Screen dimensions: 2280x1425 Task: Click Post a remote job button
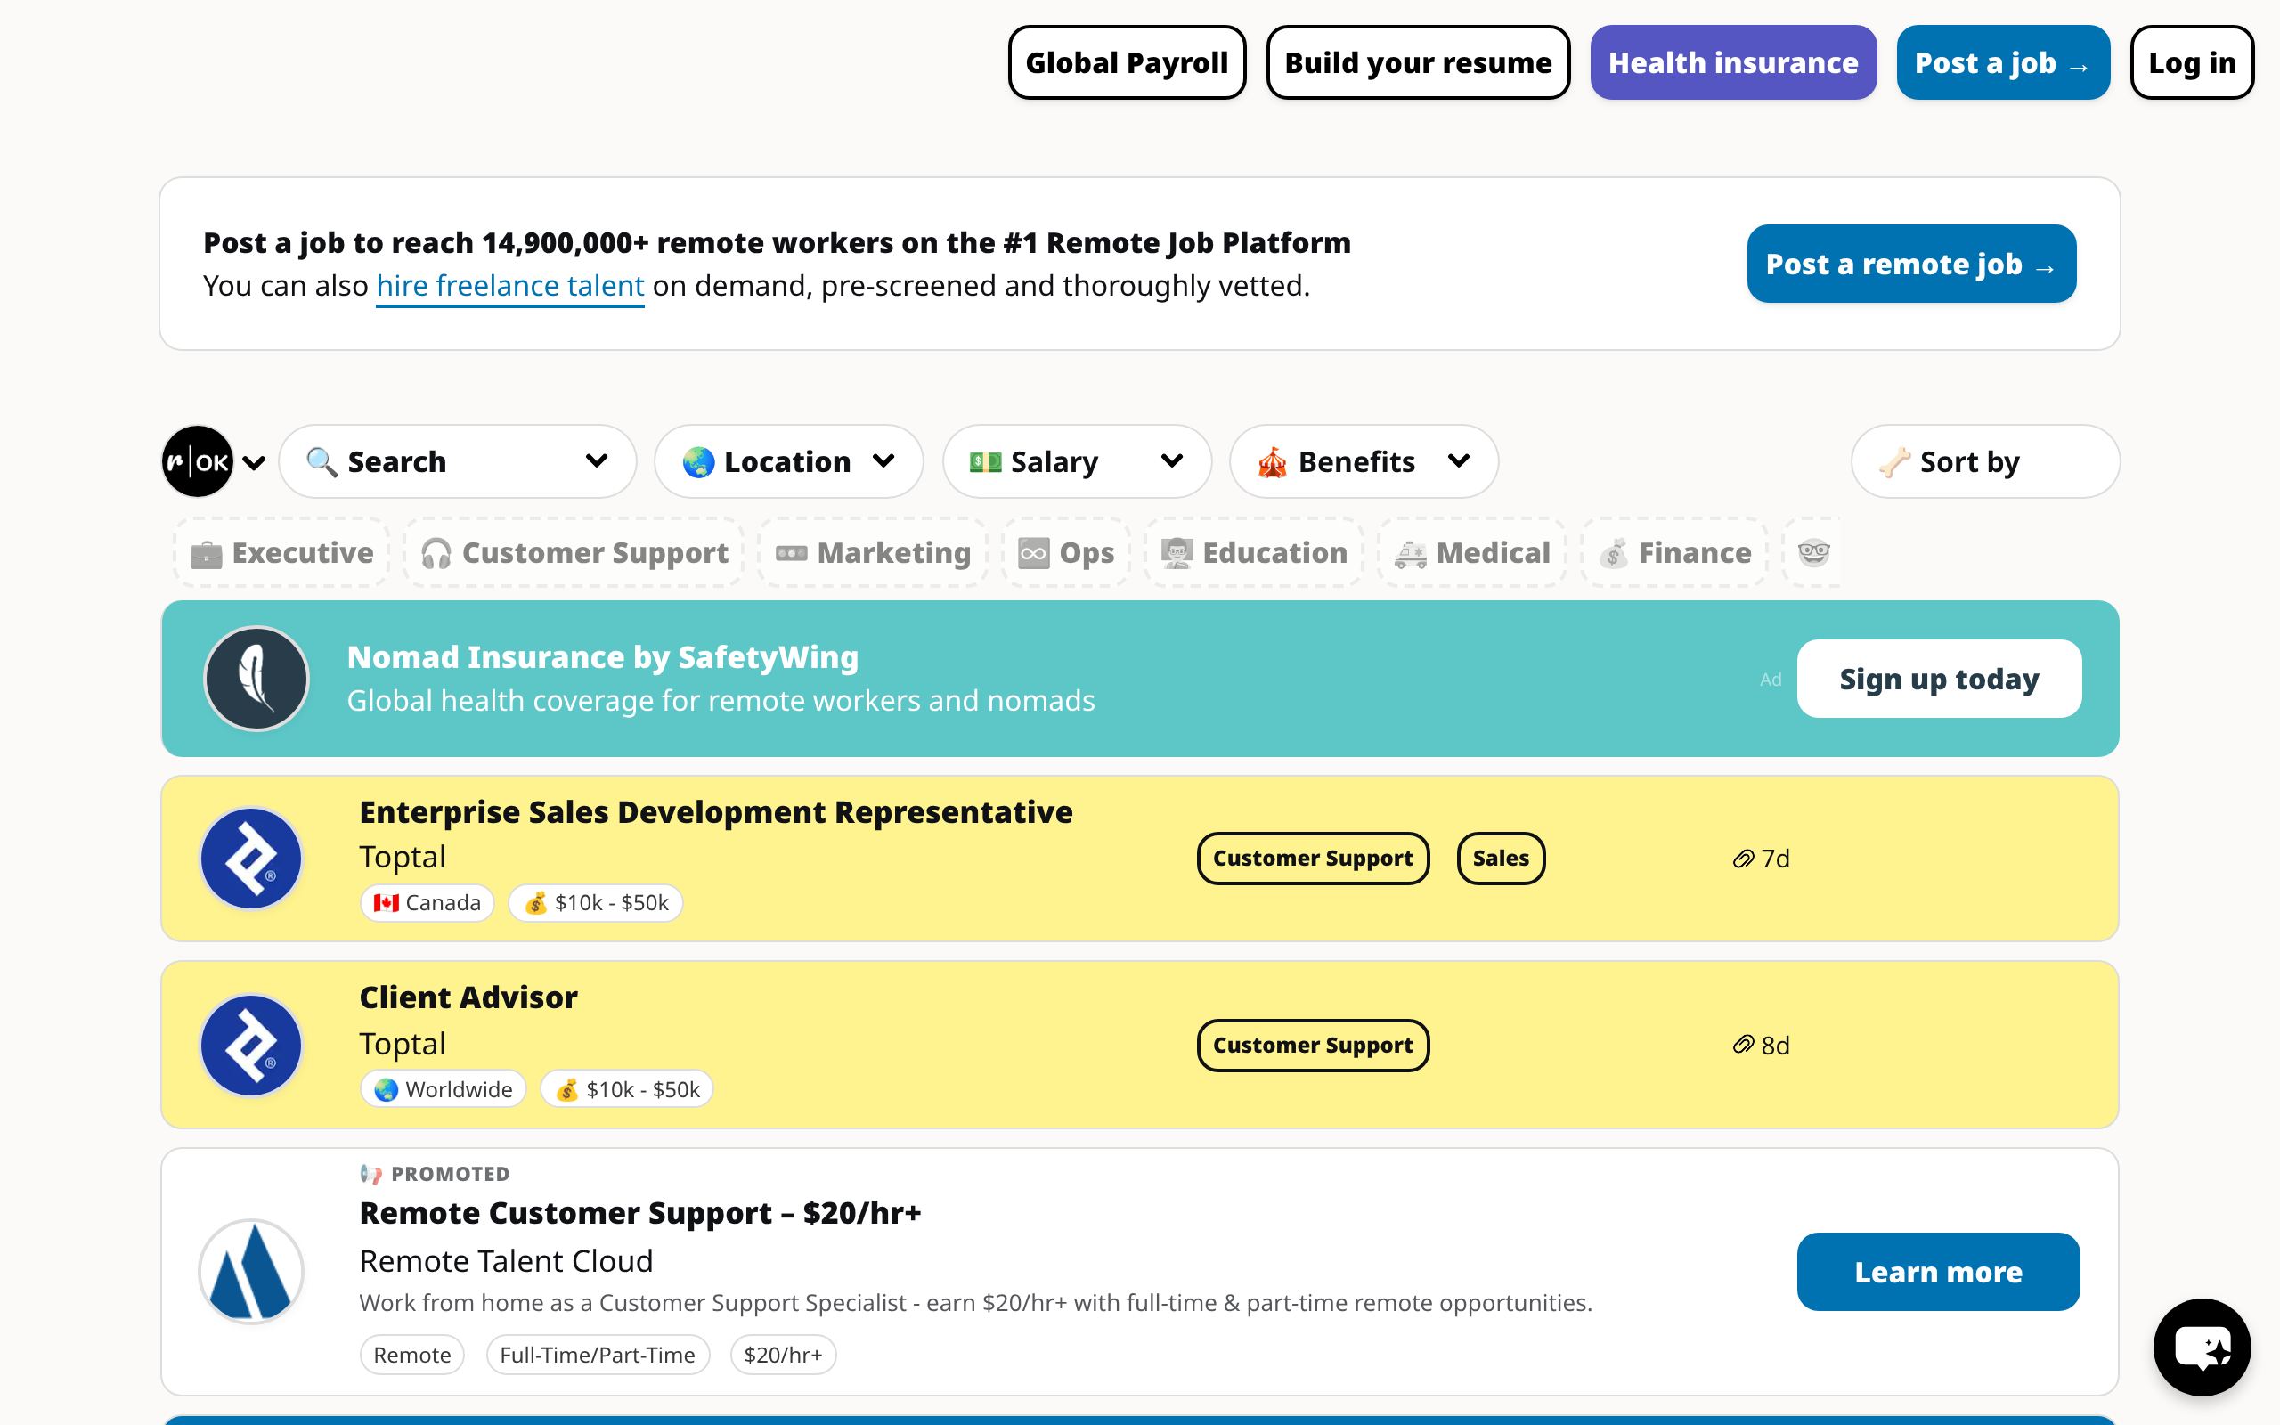coord(1911,264)
